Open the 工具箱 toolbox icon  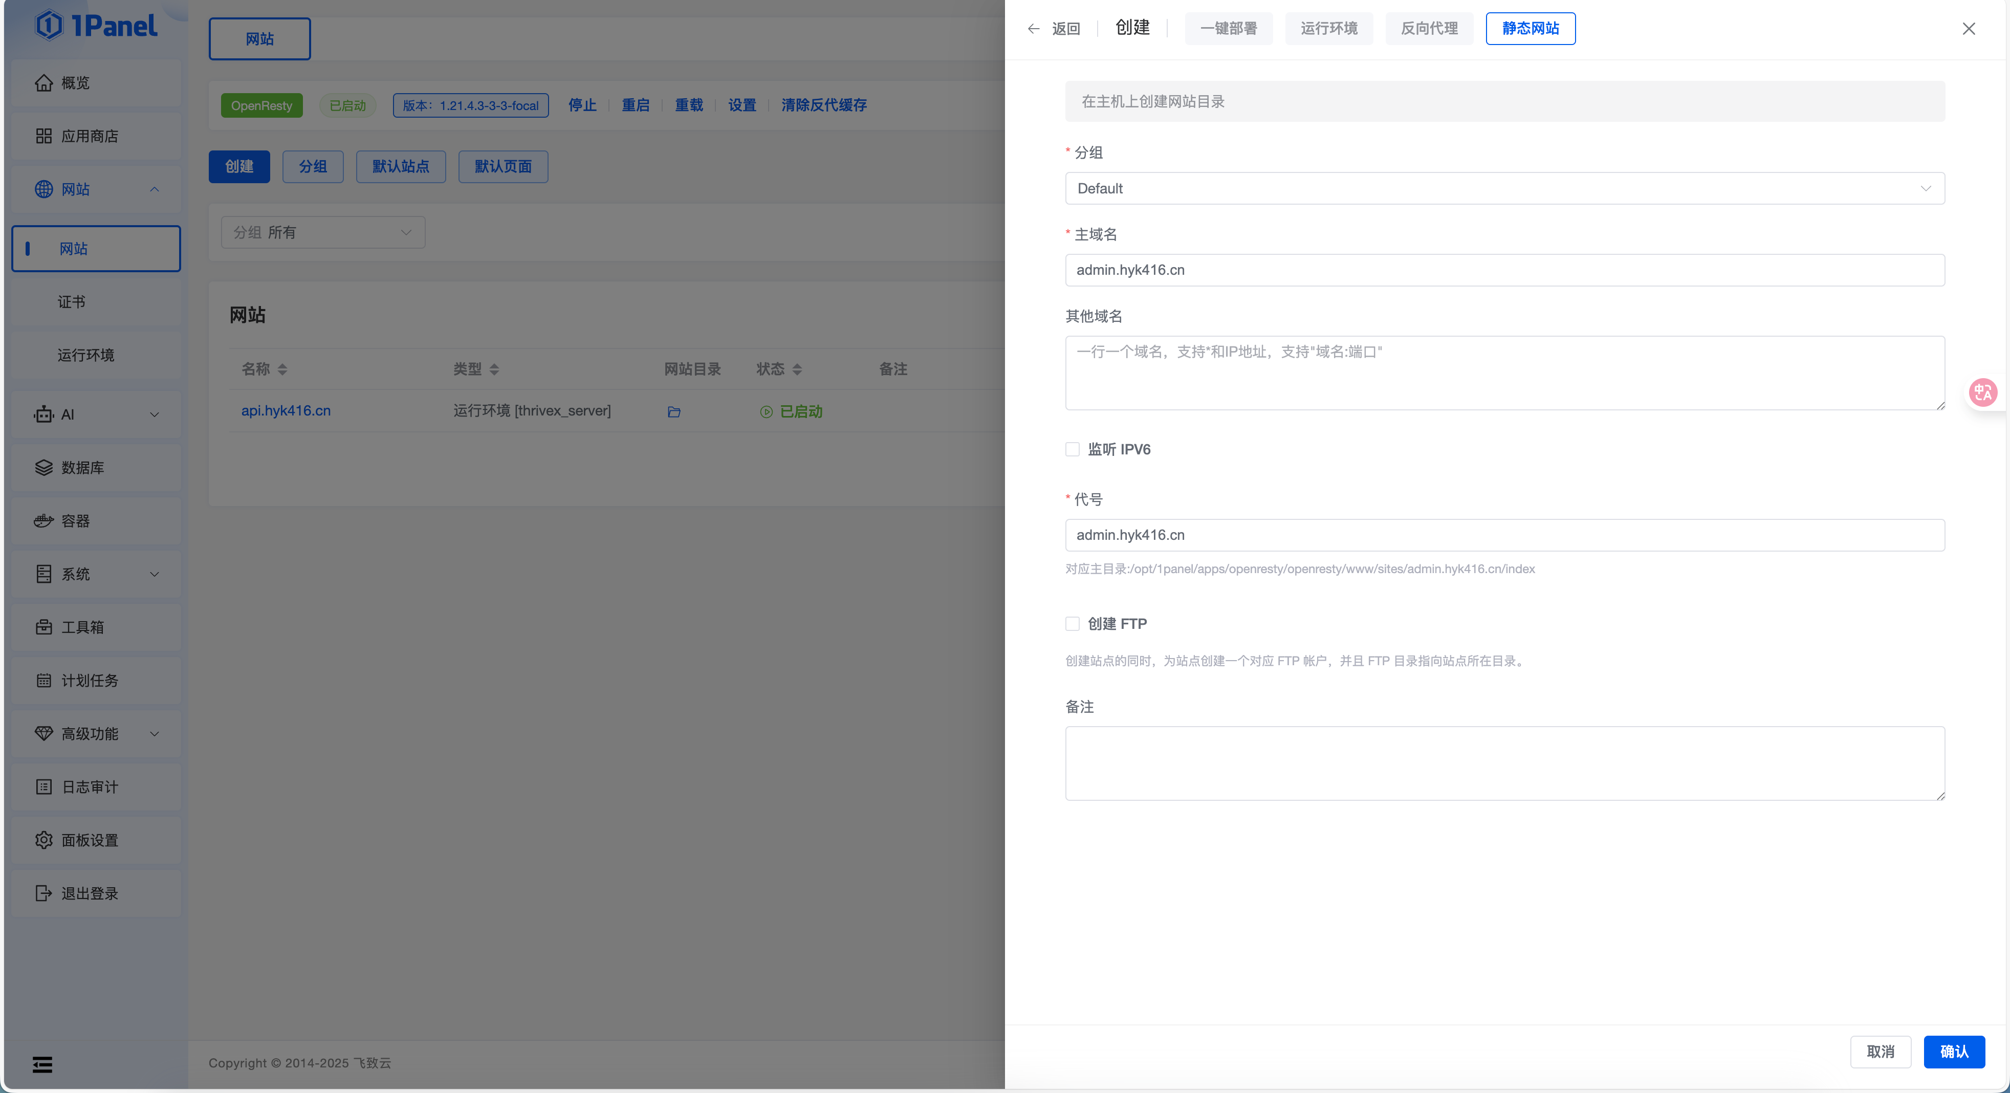(x=43, y=627)
